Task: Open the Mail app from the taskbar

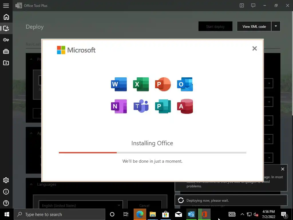Action: pyautogui.click(x=179, y=214)
